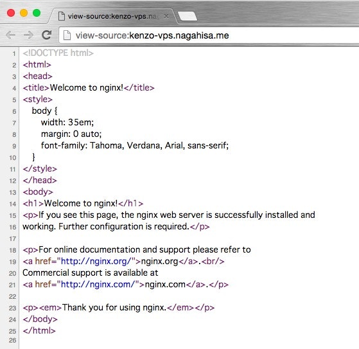Click the nginx.com anchor text
This screenshot has height=349, width=359.
(165, 284)
